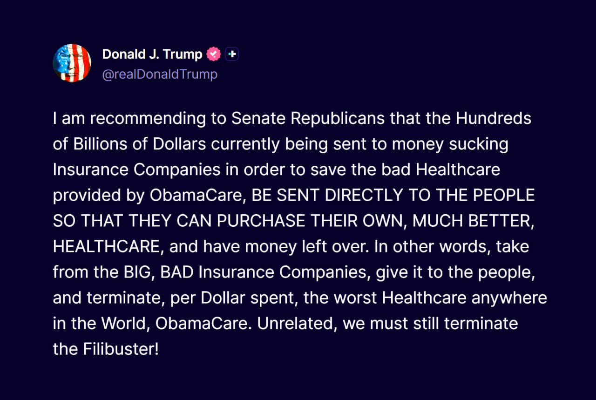596x400 pixels.
Task: Click "BE SENT DIRECTLY TO THE PEOPLE"
Action: 393,195
